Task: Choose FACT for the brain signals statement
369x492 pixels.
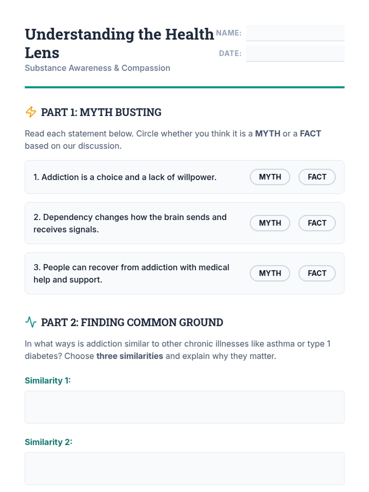Action: (x=317, y=223)
